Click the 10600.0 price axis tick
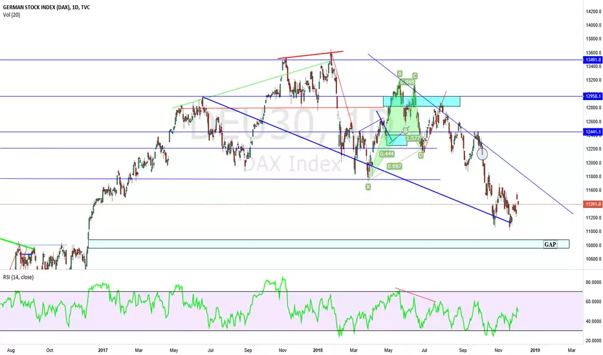 pyautogui.click(x=593, y=259)
